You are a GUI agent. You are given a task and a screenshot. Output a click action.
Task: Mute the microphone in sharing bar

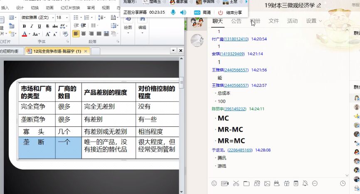point(173,12)
